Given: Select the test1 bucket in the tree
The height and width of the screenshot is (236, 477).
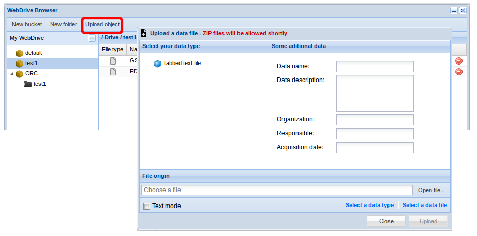Looking at the screenshot, I should [53, 64].
